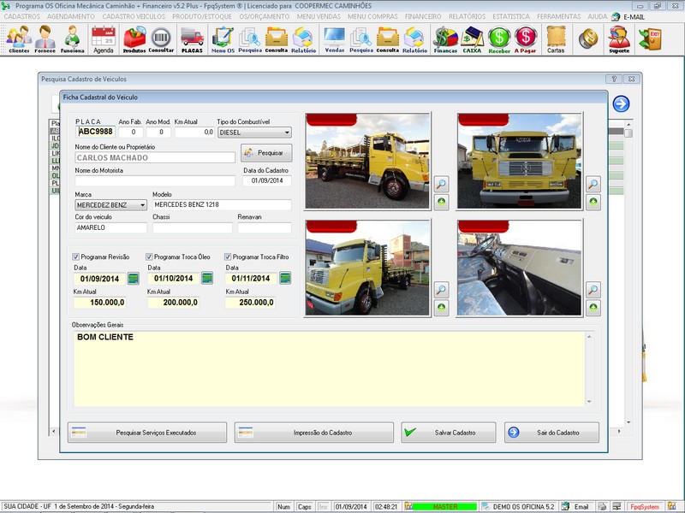The height and width of the screenshot is (513, 685).
Task: Toggle the Programar Troca Filtro checkbox
Action: (229, 256)
